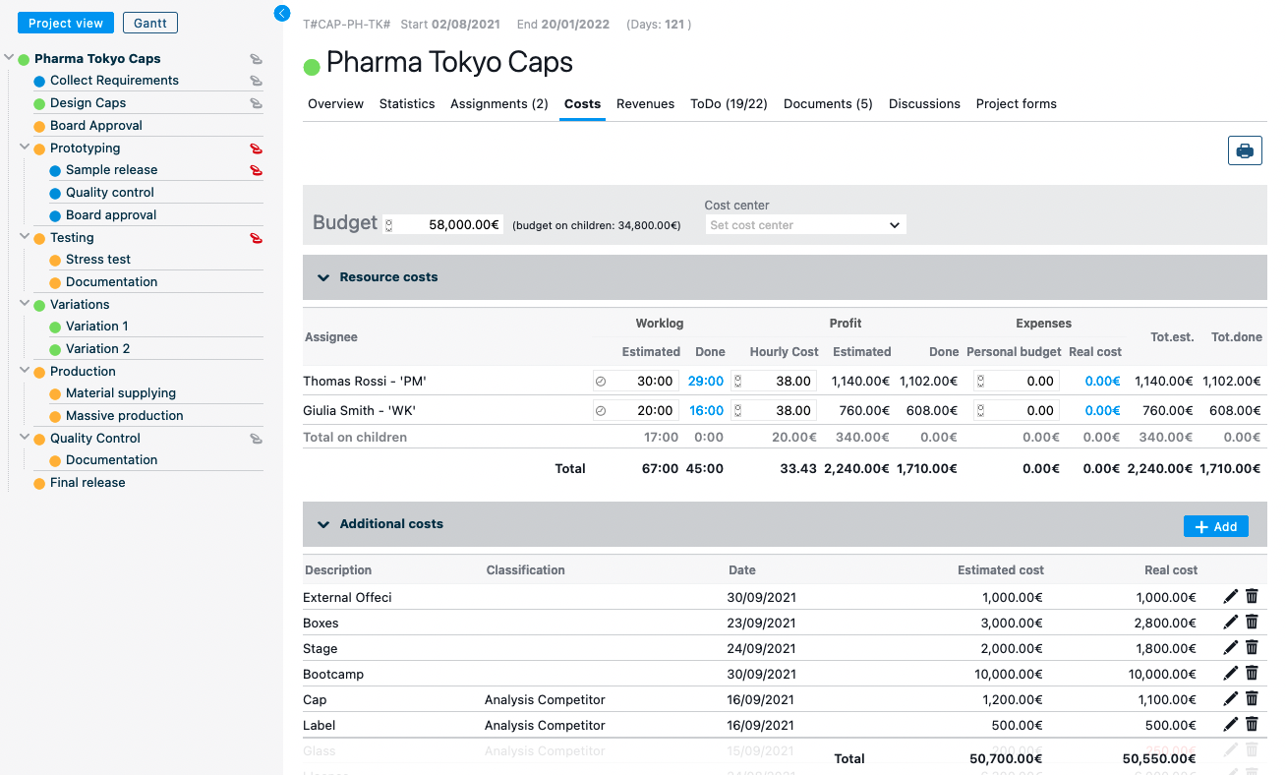Click stepper icon beside the Budget field

(x=389, y=225)
